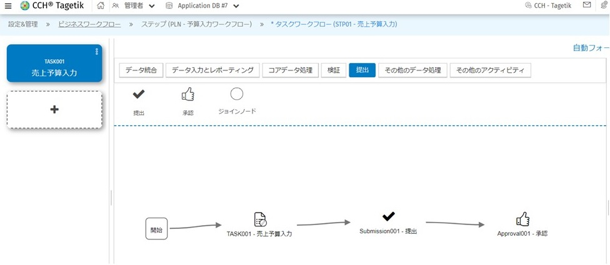
Task: Click the 自動フォーマット link
Action: coord(591,47)
